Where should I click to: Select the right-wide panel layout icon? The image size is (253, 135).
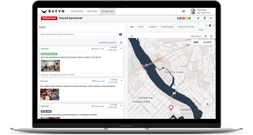tap(214, 26)
